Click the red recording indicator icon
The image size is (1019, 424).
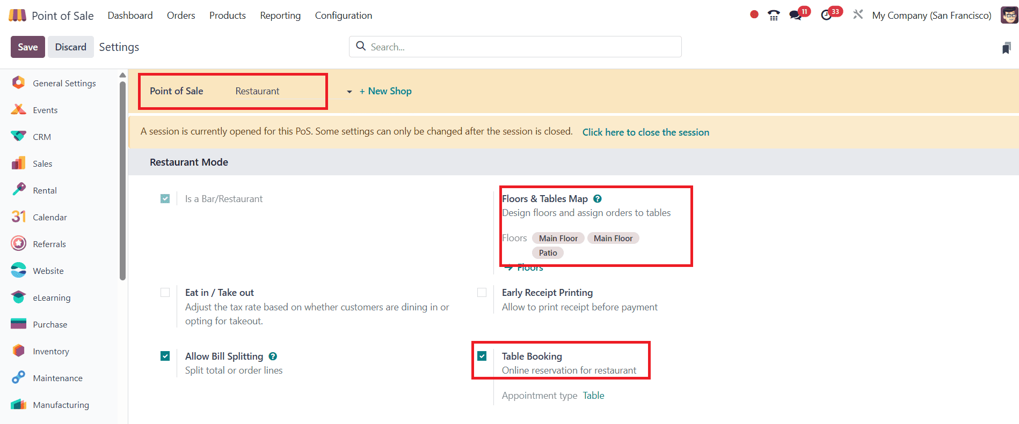point(754,15)
